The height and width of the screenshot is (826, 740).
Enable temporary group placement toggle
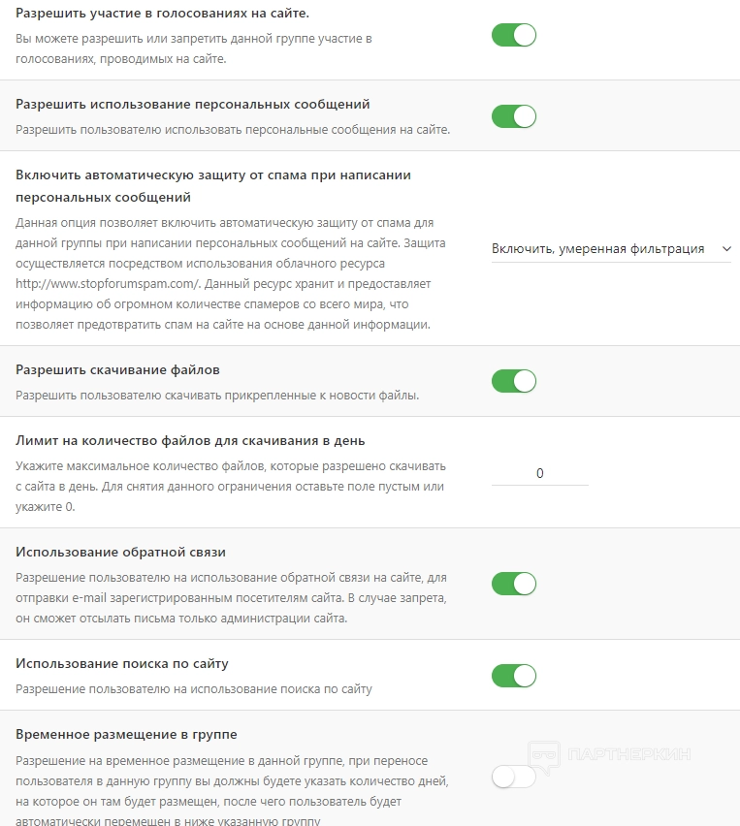[x=514, y=777]
